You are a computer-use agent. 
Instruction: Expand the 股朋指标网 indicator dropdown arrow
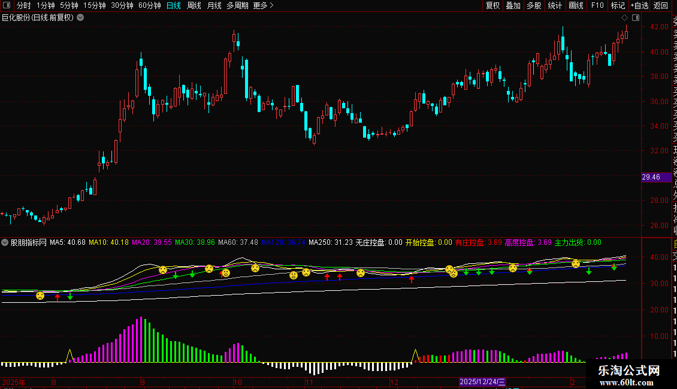click(5, 242)
